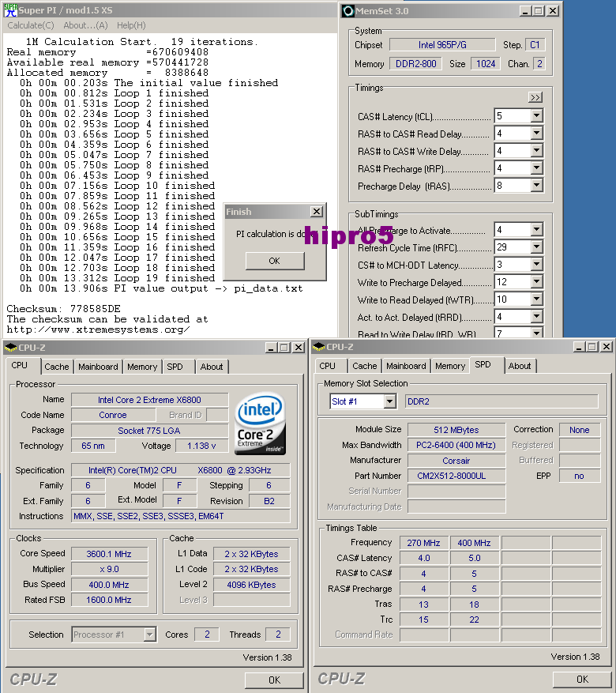Image resolution: width=616 pixels, height=693 pixels.
Task: Switch to Cache tab in left CPU-Z
Action: [57, 367]
